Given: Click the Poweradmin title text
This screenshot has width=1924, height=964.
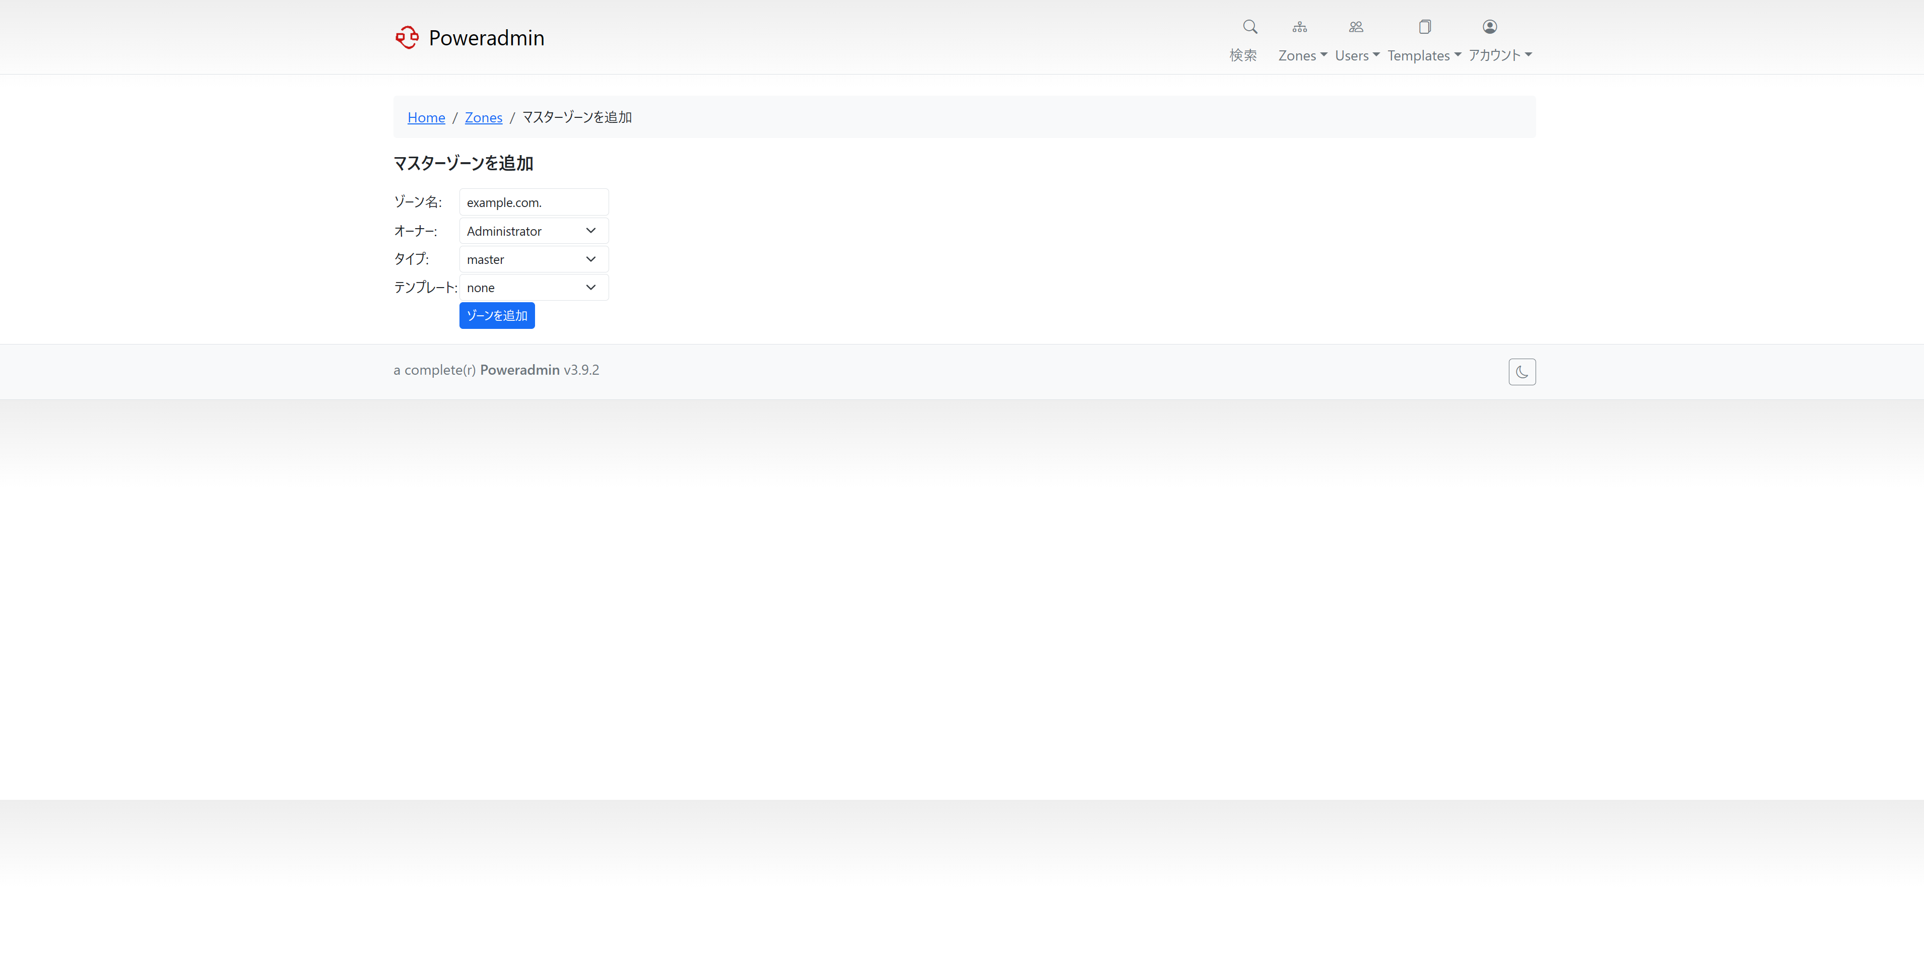Looking at the screenshot, I should click(486, 37).
